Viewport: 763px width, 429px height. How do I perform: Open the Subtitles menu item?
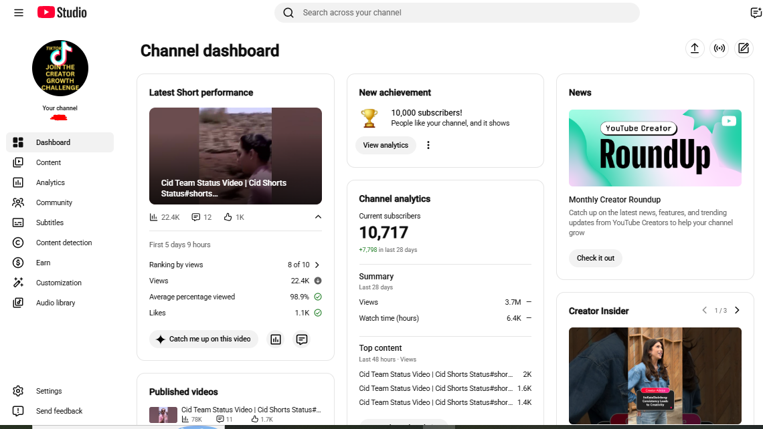tap(60, 223)
